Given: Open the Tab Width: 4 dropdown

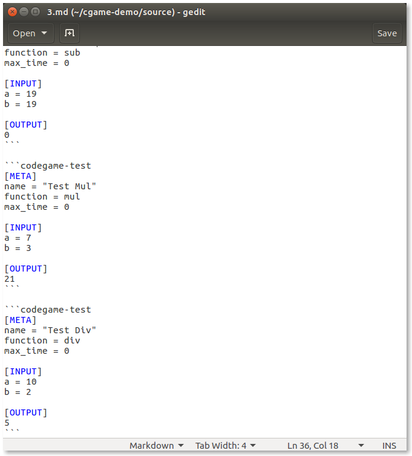Looking at the screenshot, I should 226,446.
